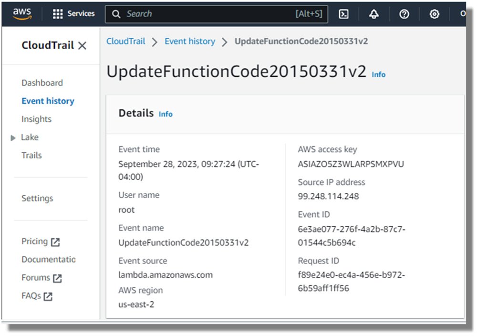This screenshot has height=336, width=477.
Task: Click the FAQs external-link icon
Action: (48, 296)
